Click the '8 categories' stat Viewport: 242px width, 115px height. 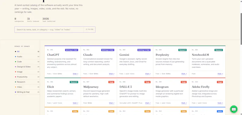coord(19,20)
